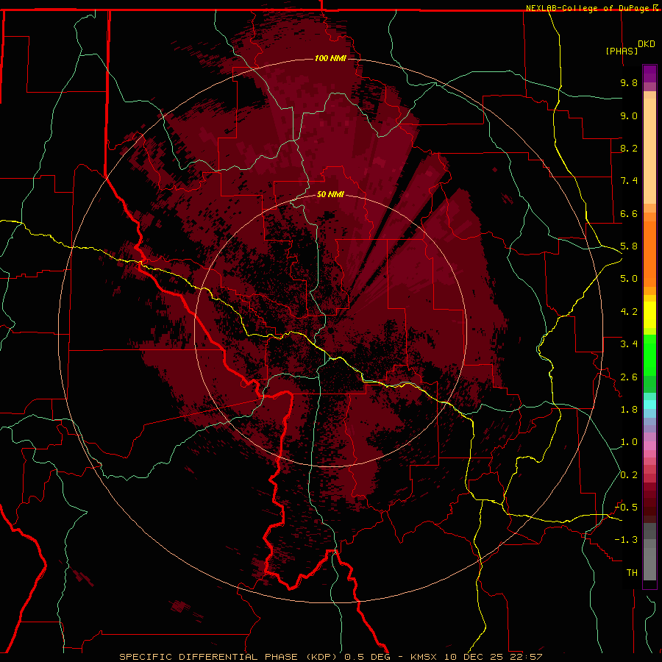Select the 9.8 value on color scale

(x=629, y=82)
